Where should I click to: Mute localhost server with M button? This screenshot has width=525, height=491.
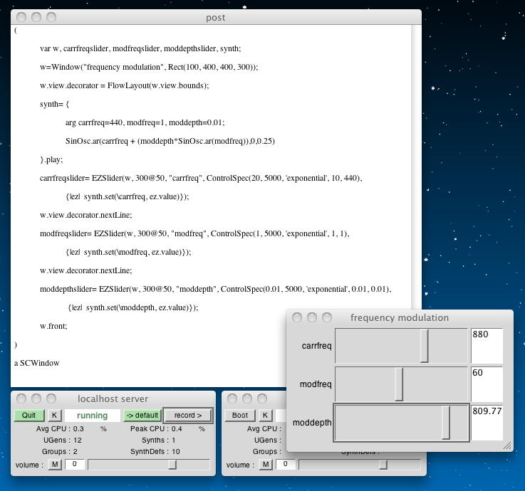coord(54,465)
